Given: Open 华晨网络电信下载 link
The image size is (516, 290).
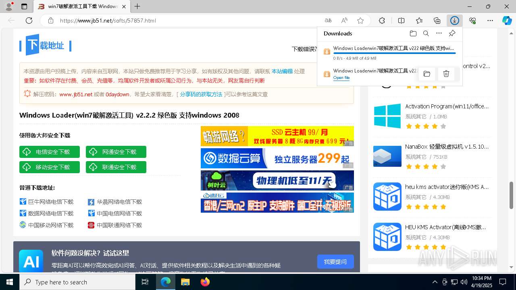Looking at the screenshot, I should tap(119, 202).
